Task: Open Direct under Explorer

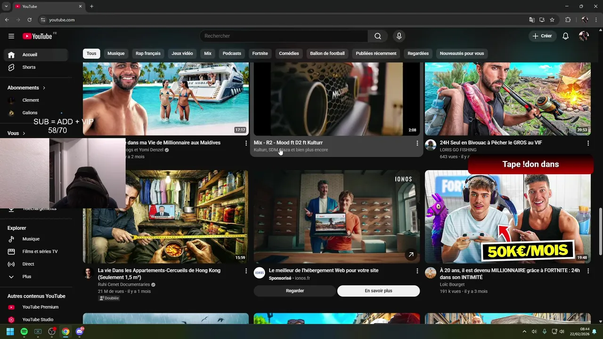Action: coord(36,264)
